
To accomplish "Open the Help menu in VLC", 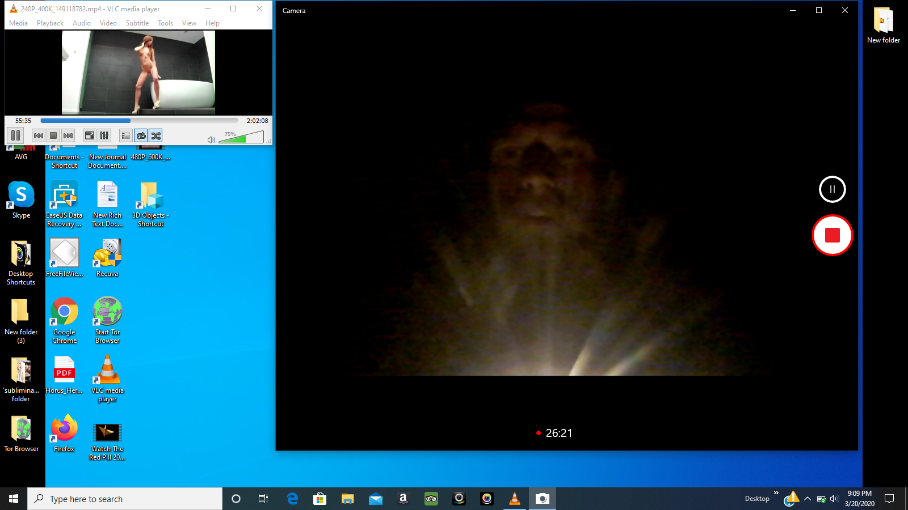I will coord(212,23).
